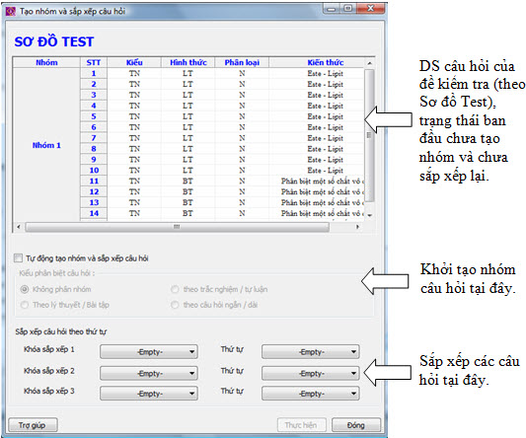
Task: Click the Kiến thức column header
Action: pyautogui.click(x=325, y=62)
